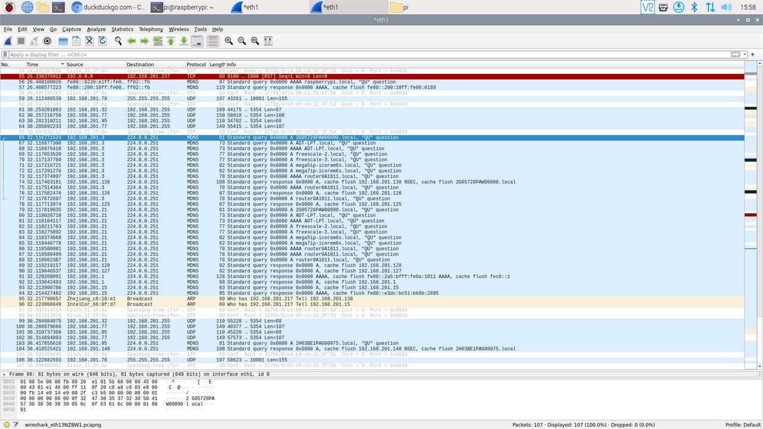Go to a specified packet number
This screenshot has height=429, width=763.
[x=157, y=41]
